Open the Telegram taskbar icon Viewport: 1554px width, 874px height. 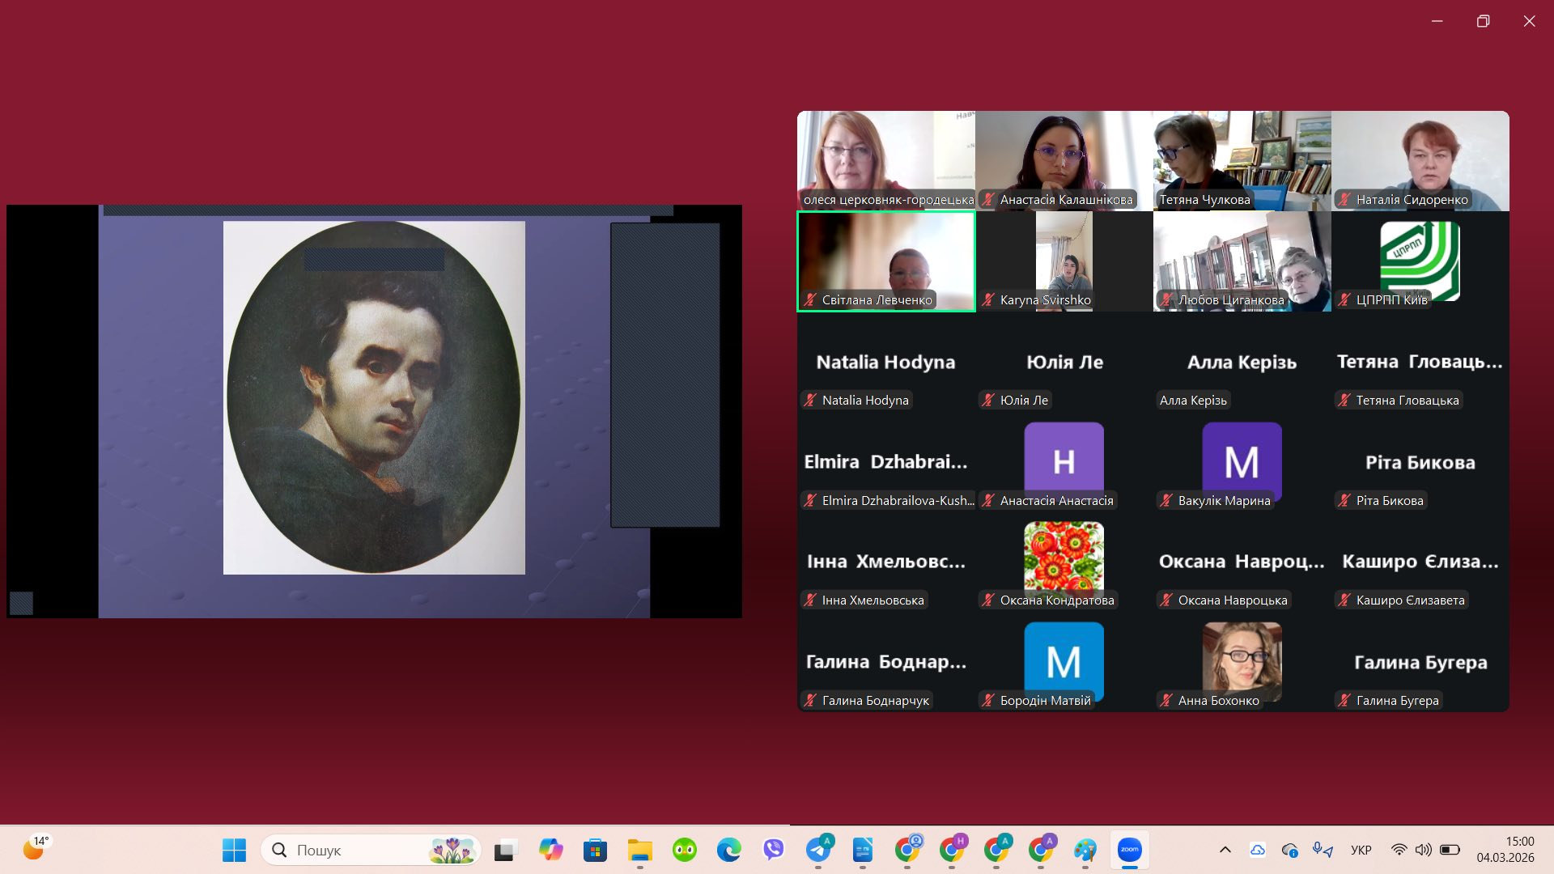pos(818,850)
